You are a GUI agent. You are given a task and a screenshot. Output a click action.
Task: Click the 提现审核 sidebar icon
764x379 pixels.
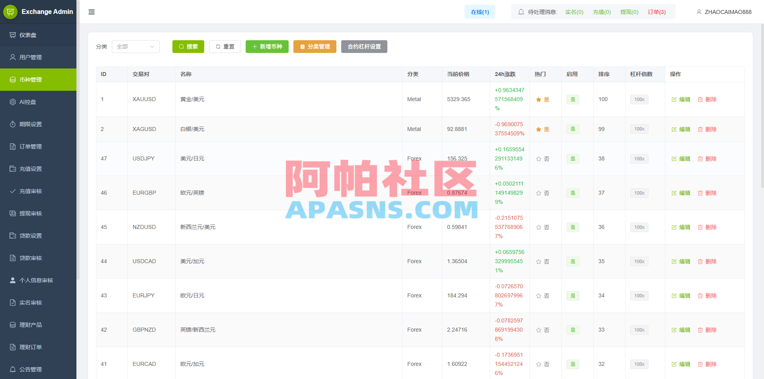pos(13,213)
